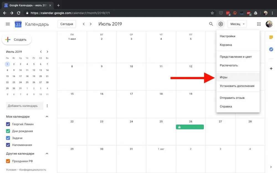Toggle the Праздники РФ calendar checkbox

8,161
